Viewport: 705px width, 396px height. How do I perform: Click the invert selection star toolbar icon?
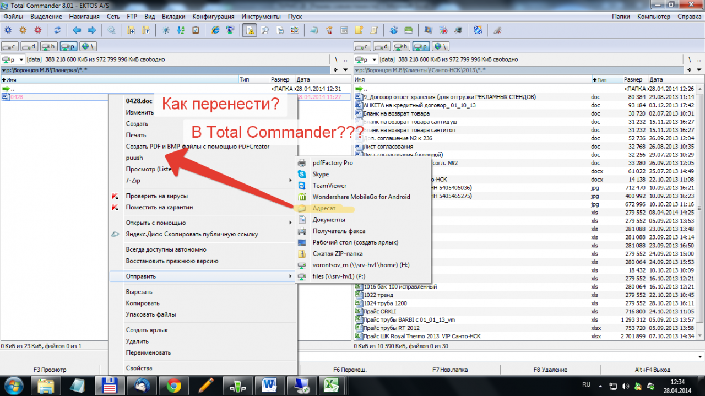coord(166,30)
